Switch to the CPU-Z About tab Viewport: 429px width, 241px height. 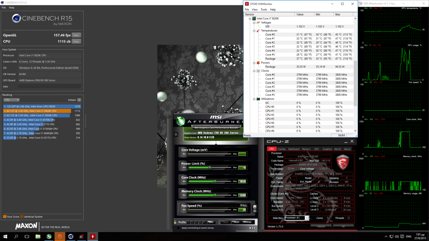347,149
